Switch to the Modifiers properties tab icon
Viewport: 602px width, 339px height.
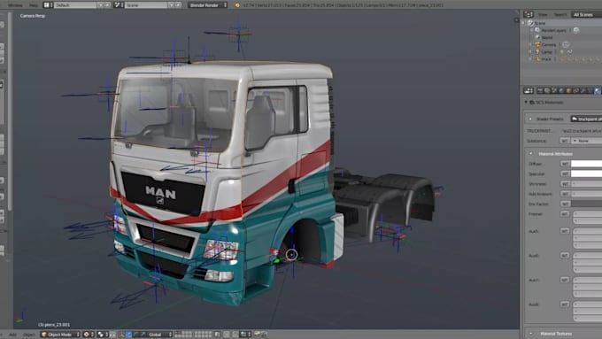click(583, 90)
